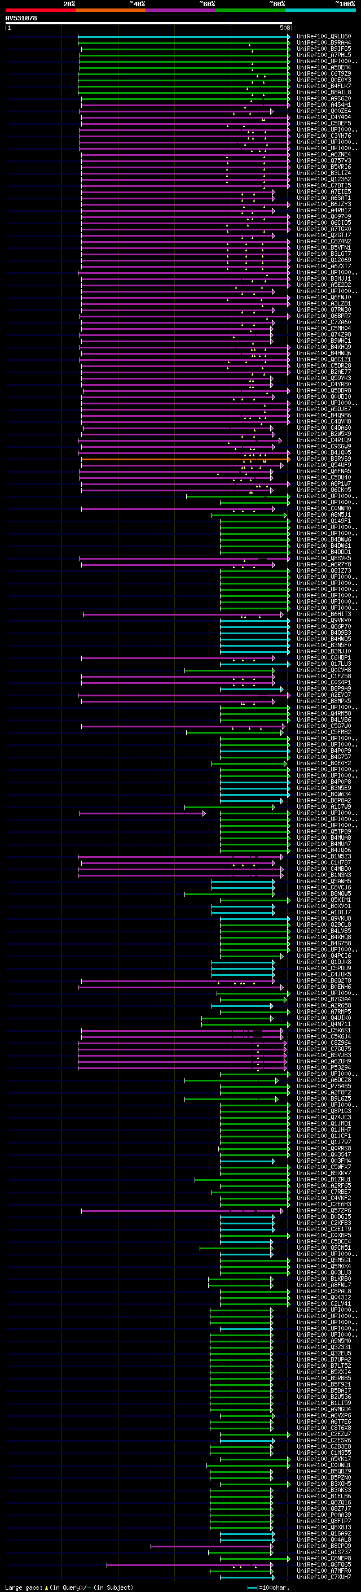Click the cyan ~100% identity legend segment

point(321,10)
